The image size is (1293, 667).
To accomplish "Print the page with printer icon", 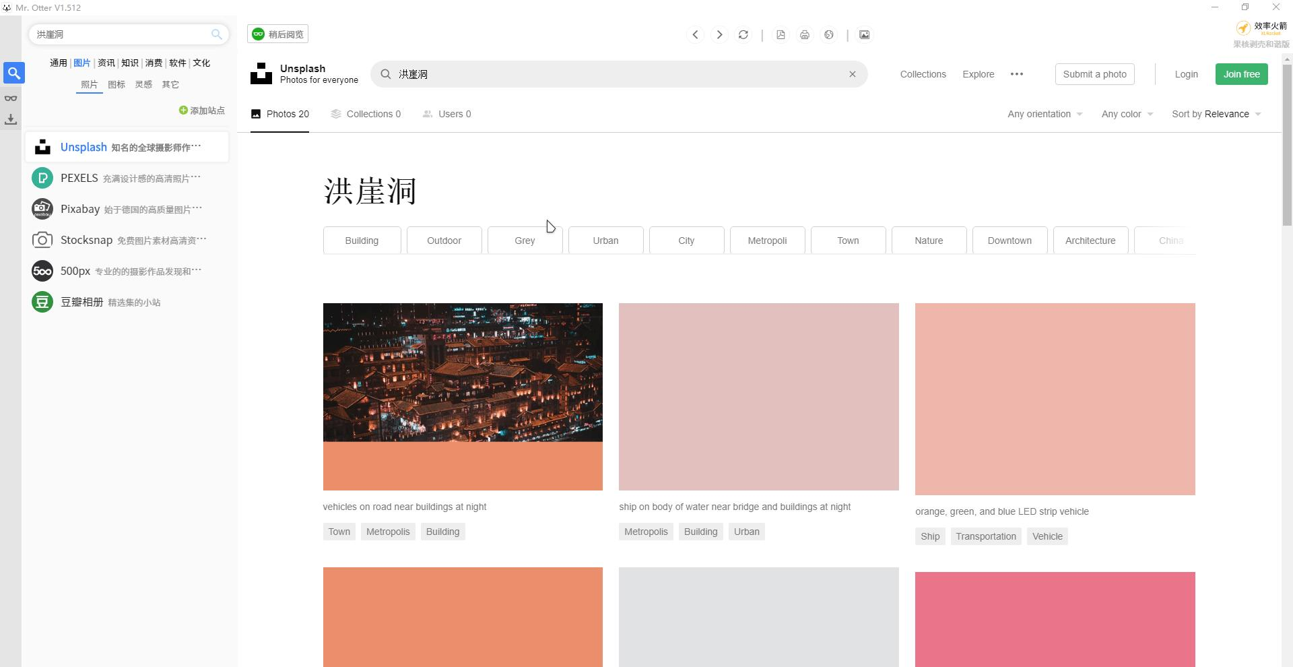I will 805,34.
